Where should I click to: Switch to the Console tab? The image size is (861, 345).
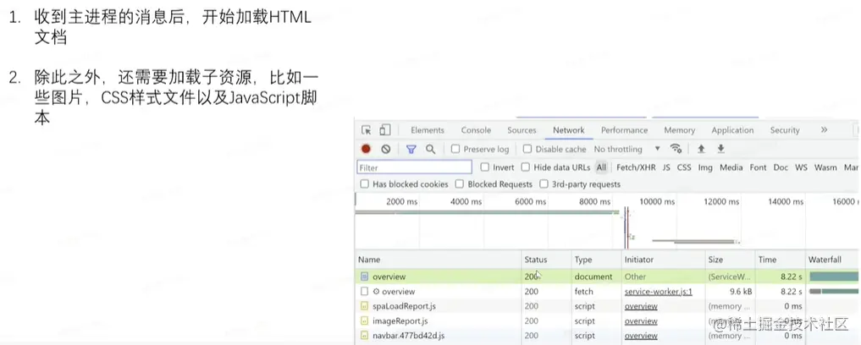pos(476,130)
